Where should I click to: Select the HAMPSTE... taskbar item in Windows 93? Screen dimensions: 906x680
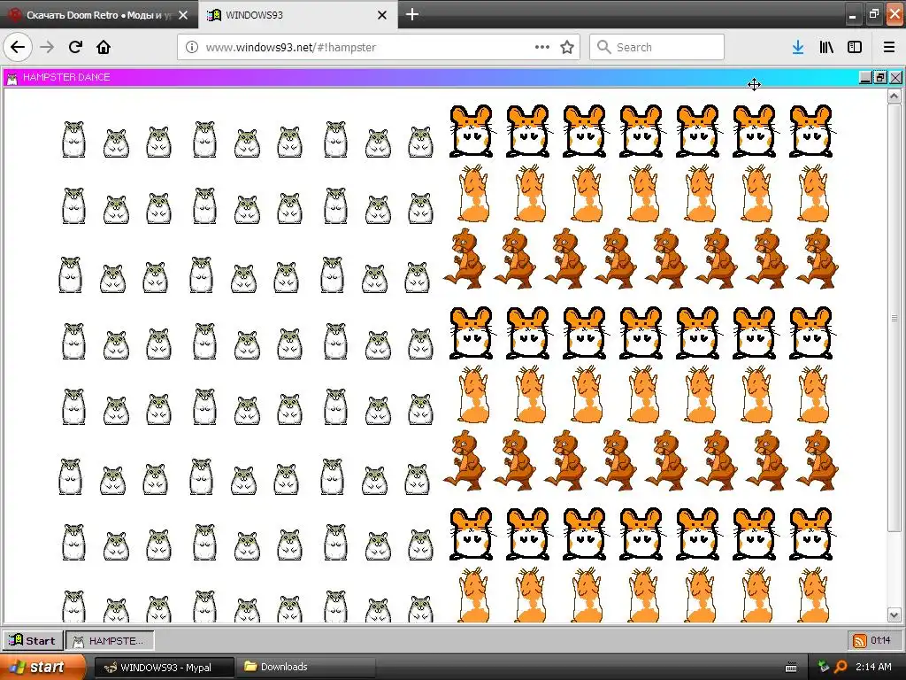click(x=110, y=641)
